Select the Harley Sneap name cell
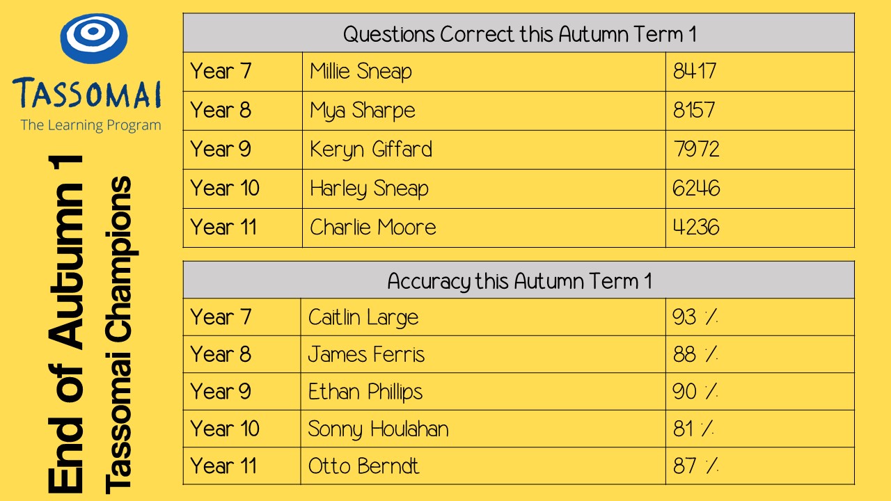891x501 pixels. click(484, 189)
